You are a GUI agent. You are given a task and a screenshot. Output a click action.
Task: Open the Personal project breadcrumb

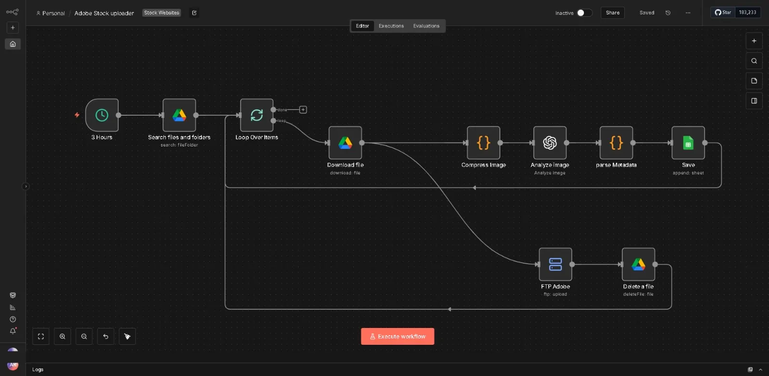[x=50, y=13]
